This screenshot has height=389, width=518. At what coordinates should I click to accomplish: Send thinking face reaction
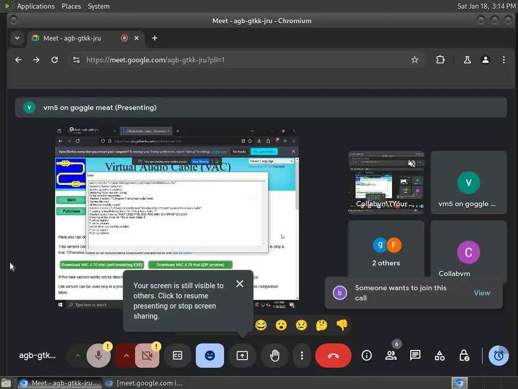pyautogui.click(x=321, y=325)
